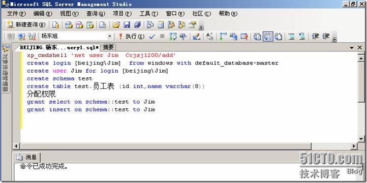
Task: Open the 文件 menu
Action: pos(16,14)
